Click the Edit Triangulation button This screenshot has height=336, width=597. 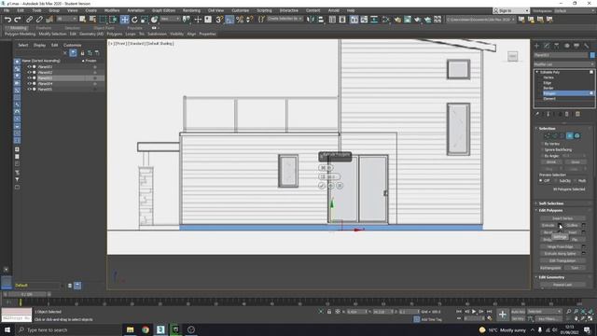click(562, 261)
